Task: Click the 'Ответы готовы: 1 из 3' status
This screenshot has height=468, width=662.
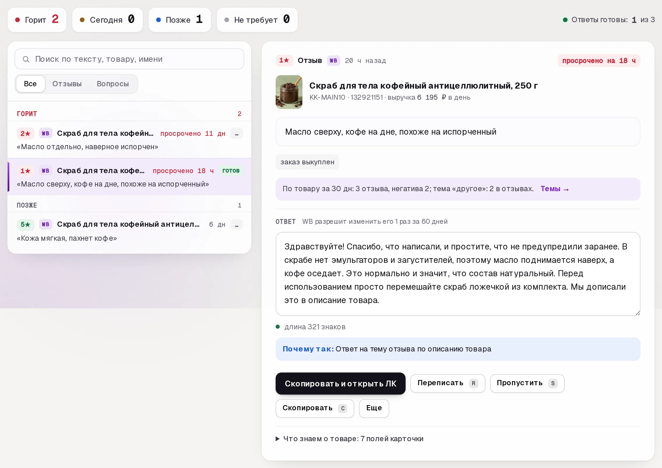Action: (x=609, y=20)
